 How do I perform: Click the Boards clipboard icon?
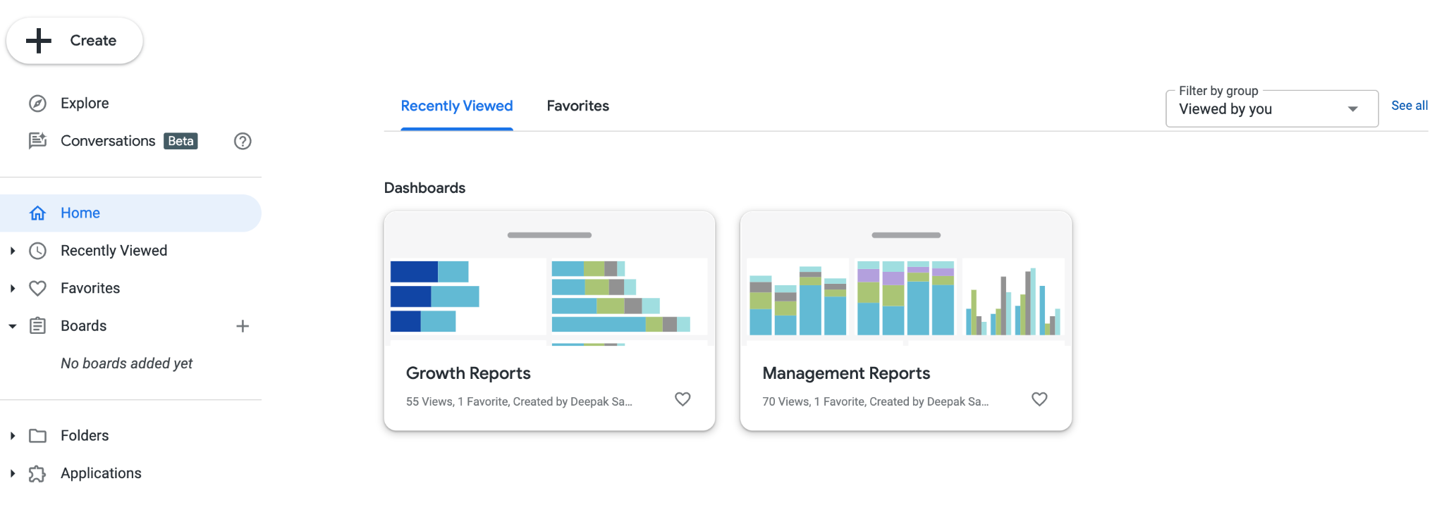pos(38,325)
